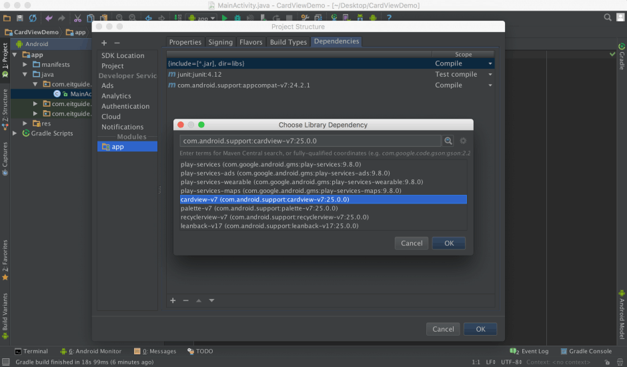The image size is (627, 367).
Task: Open the Captures tool window tab
Action: click(5, 159)
